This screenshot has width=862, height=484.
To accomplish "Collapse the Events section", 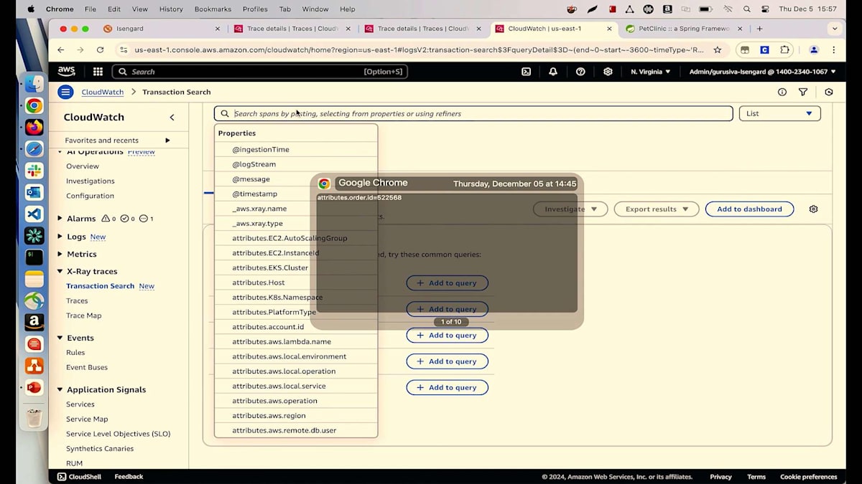I will coord(60,338).
